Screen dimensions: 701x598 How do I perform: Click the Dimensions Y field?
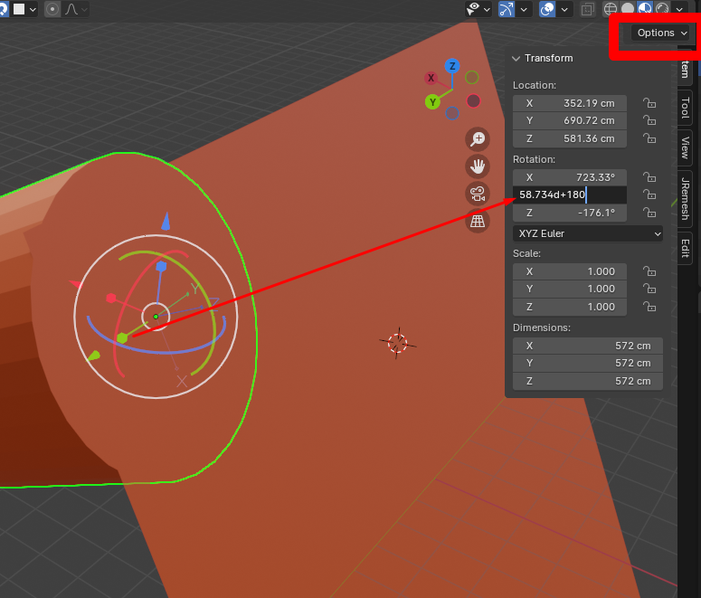click(x=588, y=363)
